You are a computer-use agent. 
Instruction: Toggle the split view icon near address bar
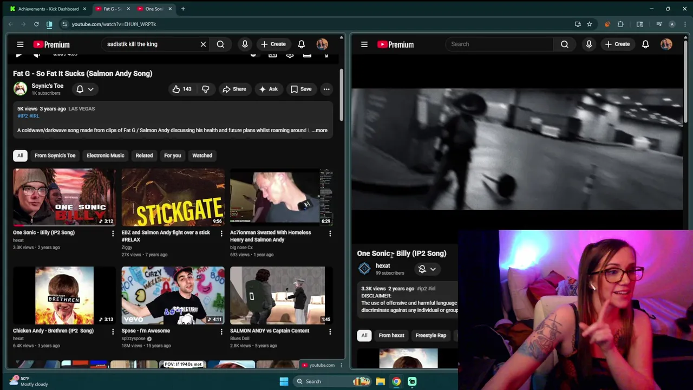pos(49,24)
